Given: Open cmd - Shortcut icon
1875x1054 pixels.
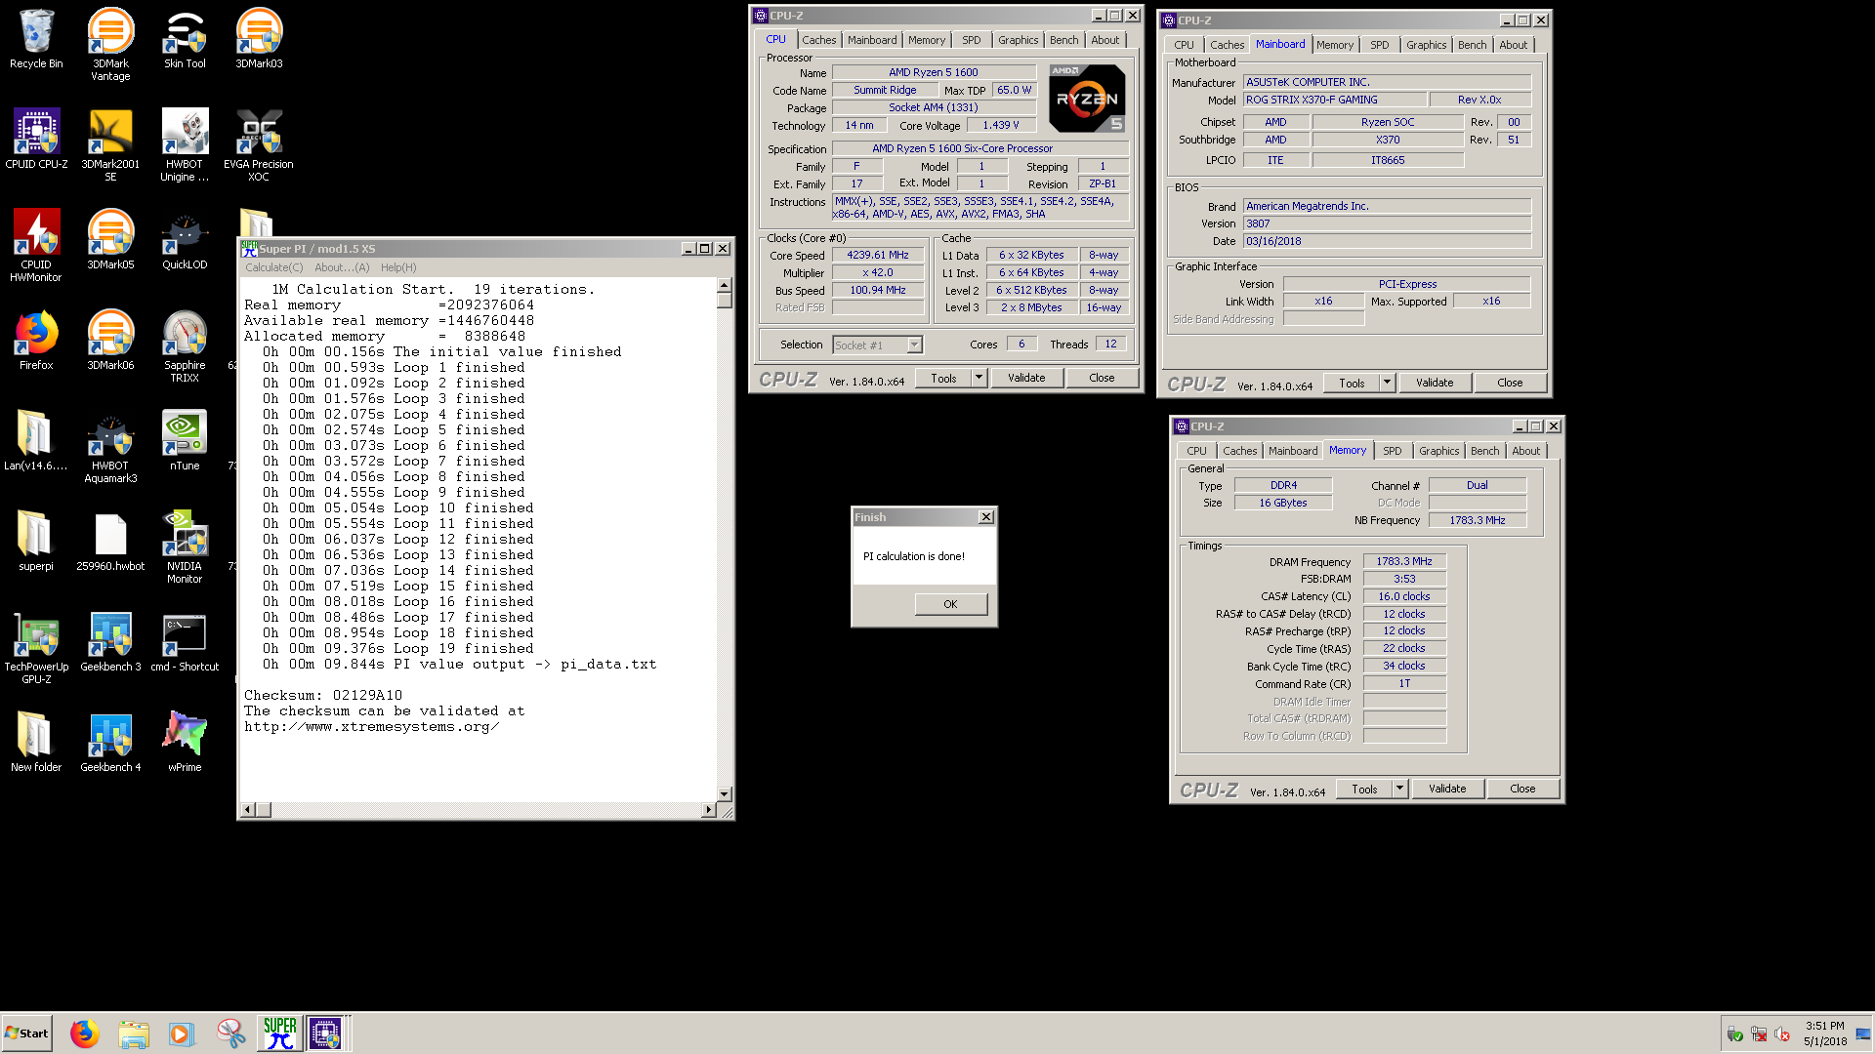Looking at the screenshot, I should tap(185, 642).
